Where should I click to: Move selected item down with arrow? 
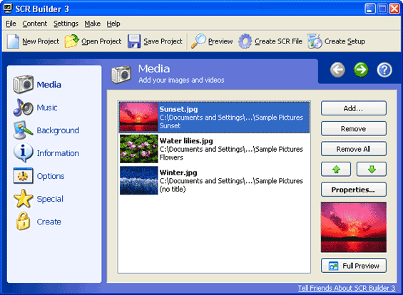[x=372, y=169]
